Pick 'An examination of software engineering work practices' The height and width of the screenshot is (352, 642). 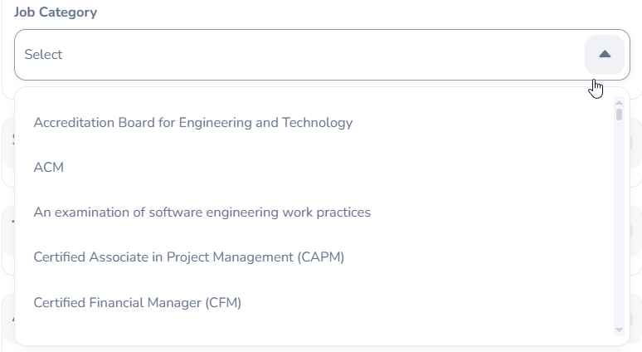click(x=202, y=213)
